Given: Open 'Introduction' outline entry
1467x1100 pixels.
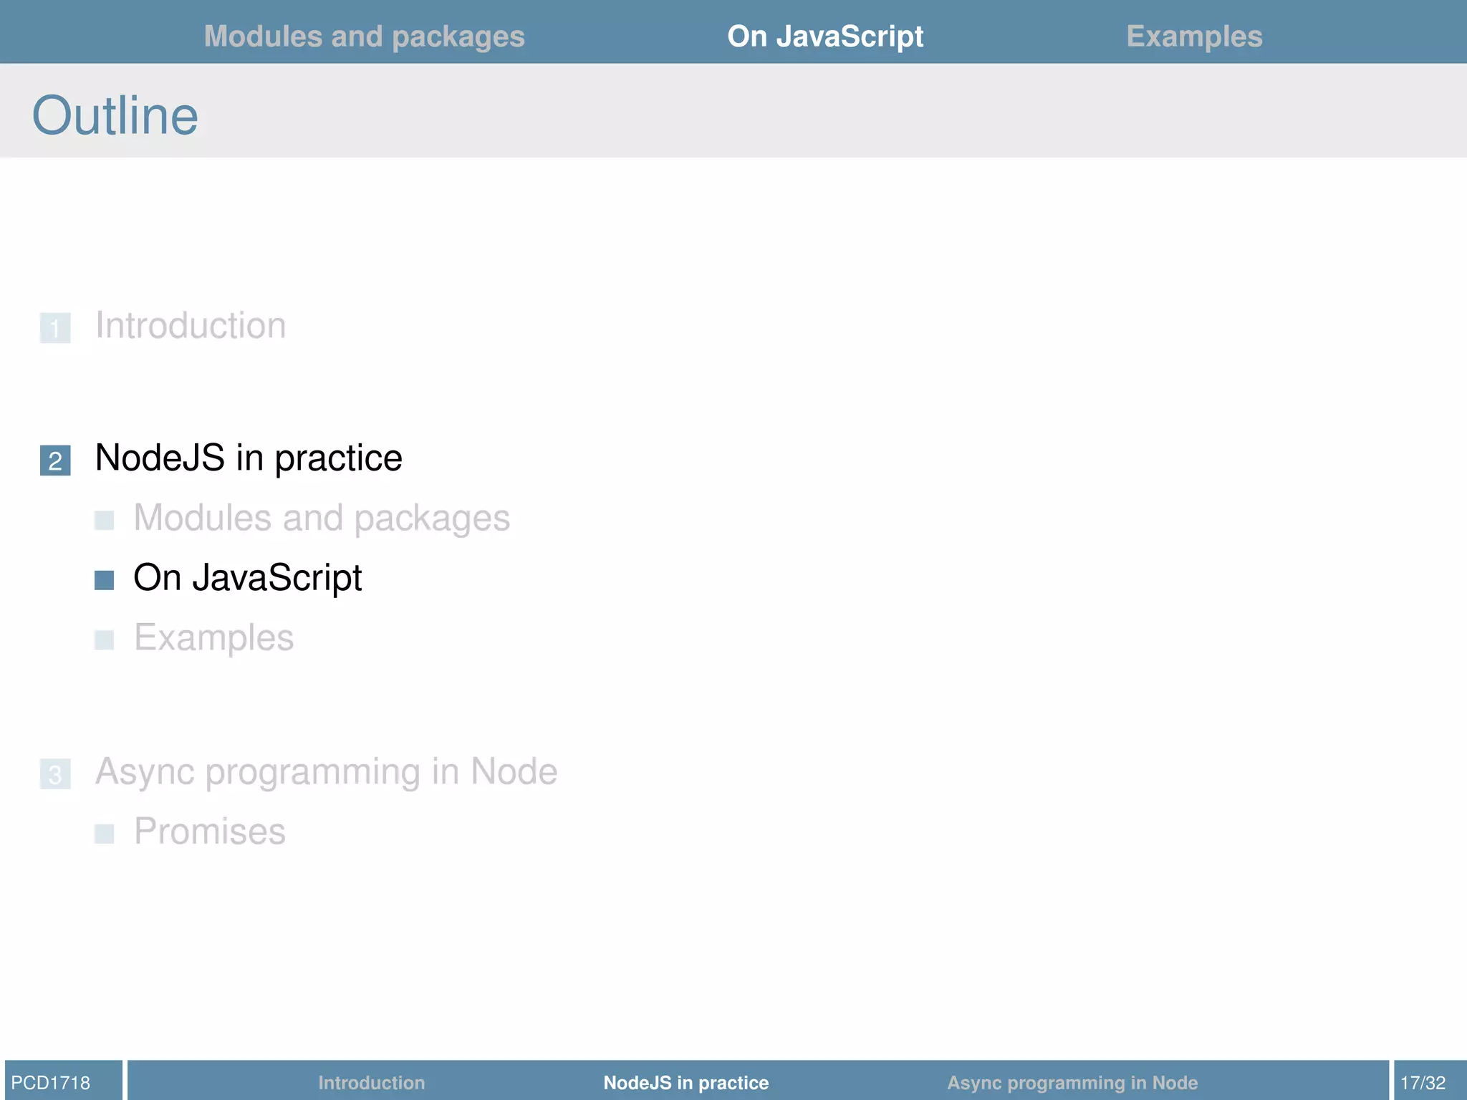Looking at the screenshot, I should tap(191, 326).
